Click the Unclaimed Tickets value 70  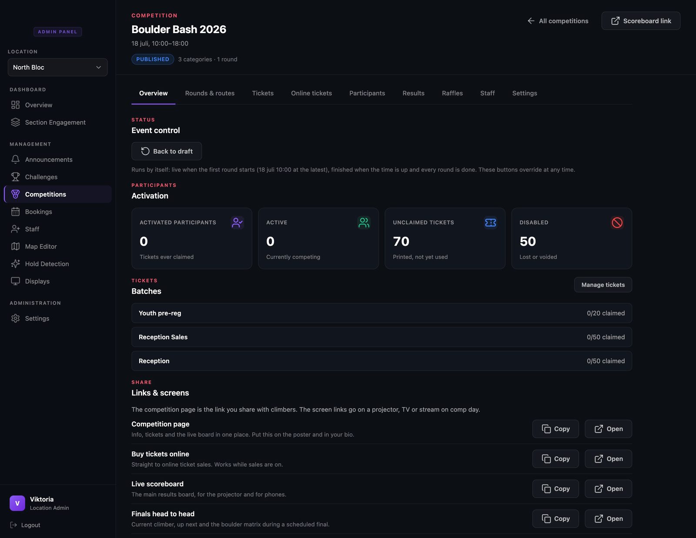[x=401, y=241]
